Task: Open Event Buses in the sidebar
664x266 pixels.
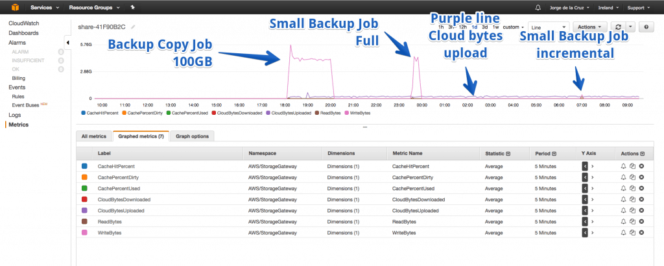Action: pos(25,105)
